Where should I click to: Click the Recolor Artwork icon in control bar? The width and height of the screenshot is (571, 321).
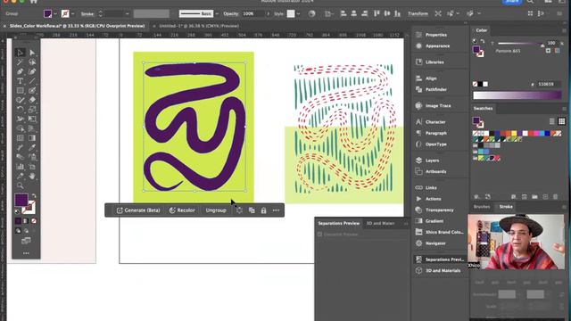click(x=311, y=14)
